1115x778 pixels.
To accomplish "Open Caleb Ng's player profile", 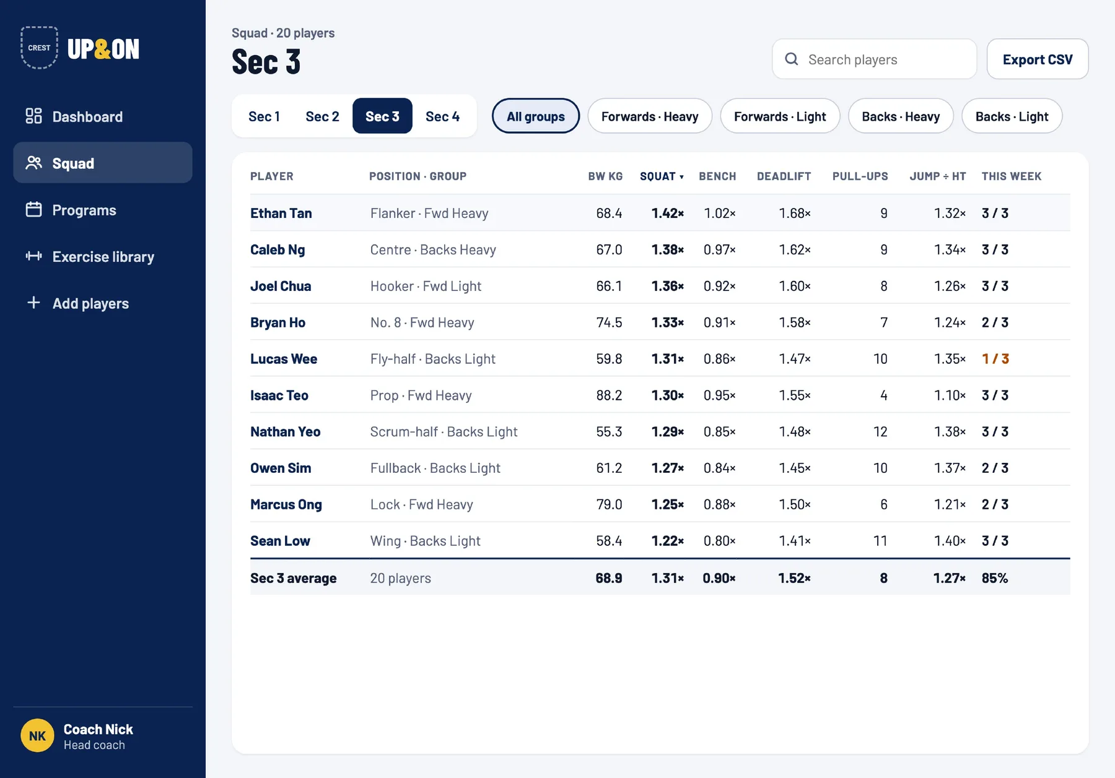I will point(278,249).
